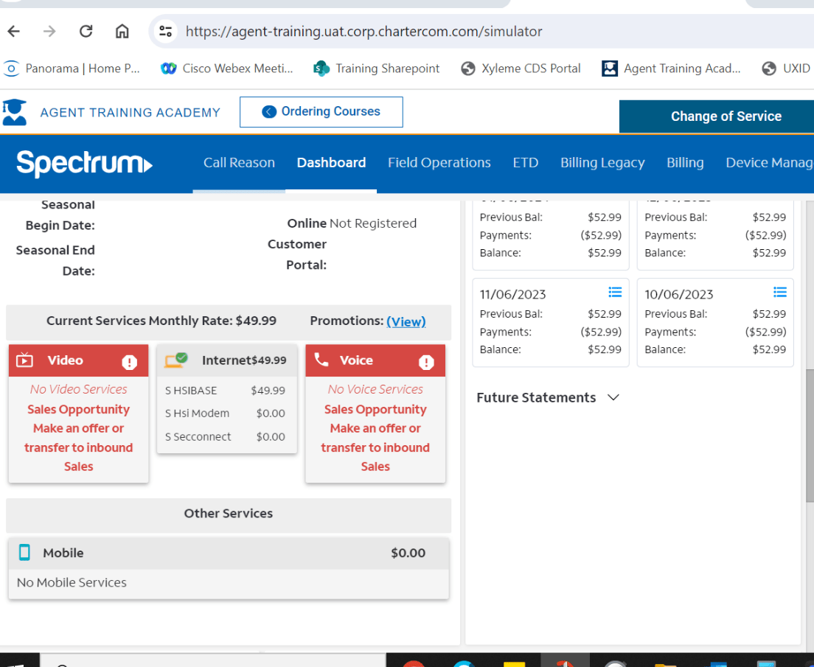
Task: Click the Voice alert exclamation icon
Action: coord(426,361)
